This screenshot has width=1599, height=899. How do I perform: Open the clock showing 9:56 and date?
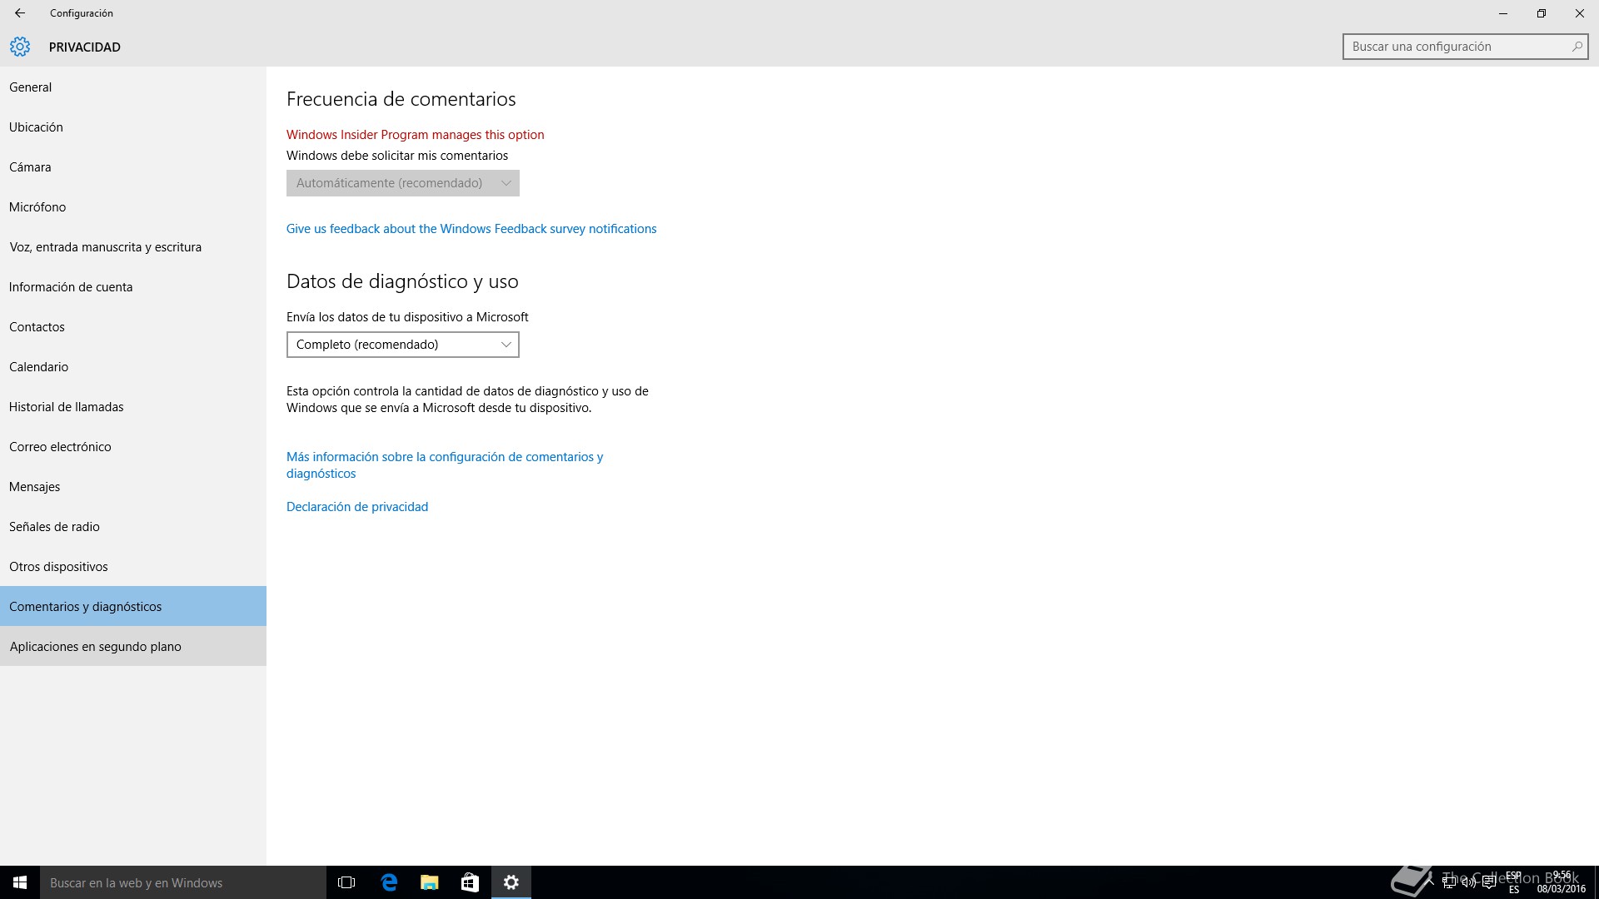click(1562, 882)
